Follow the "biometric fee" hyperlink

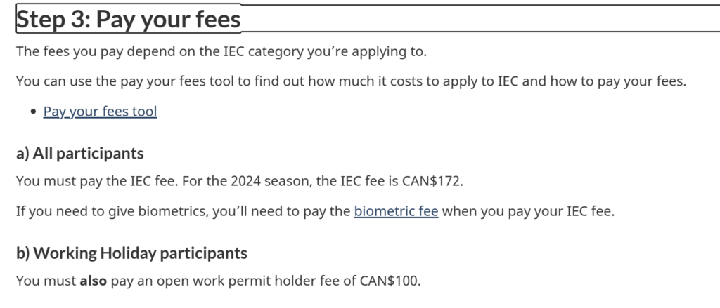pos(396,211)
